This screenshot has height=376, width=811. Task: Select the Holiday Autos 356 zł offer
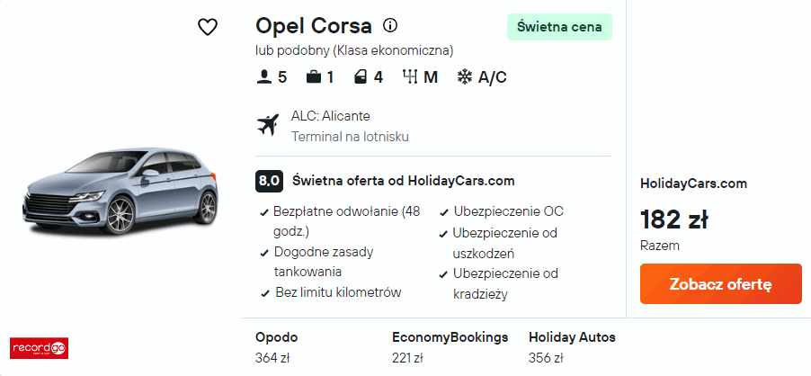572,347
